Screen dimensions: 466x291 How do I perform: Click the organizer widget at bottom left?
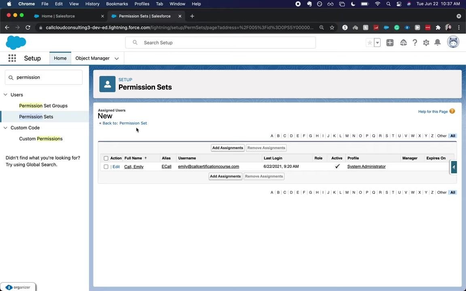18,287
